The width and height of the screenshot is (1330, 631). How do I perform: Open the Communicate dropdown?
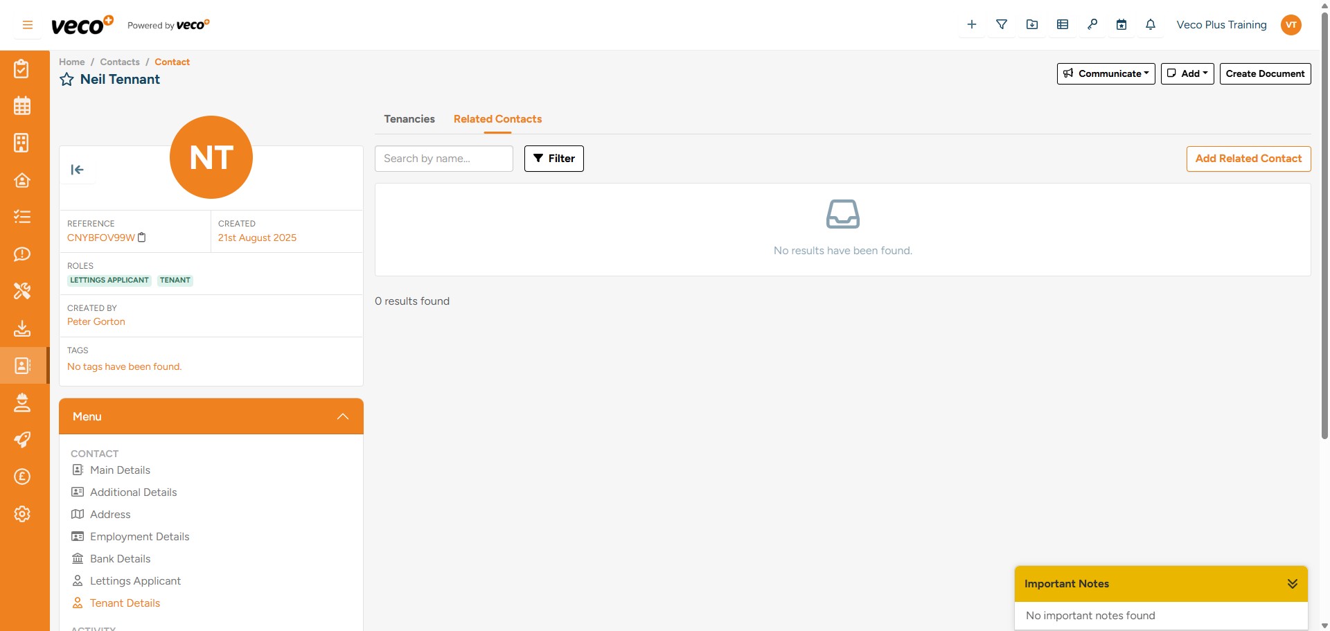click(x=1105, y=73)
